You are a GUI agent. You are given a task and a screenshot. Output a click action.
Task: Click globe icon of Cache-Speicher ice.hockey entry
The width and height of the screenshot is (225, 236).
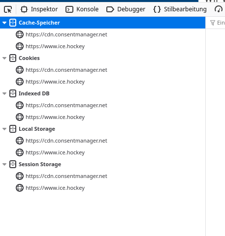20,46
